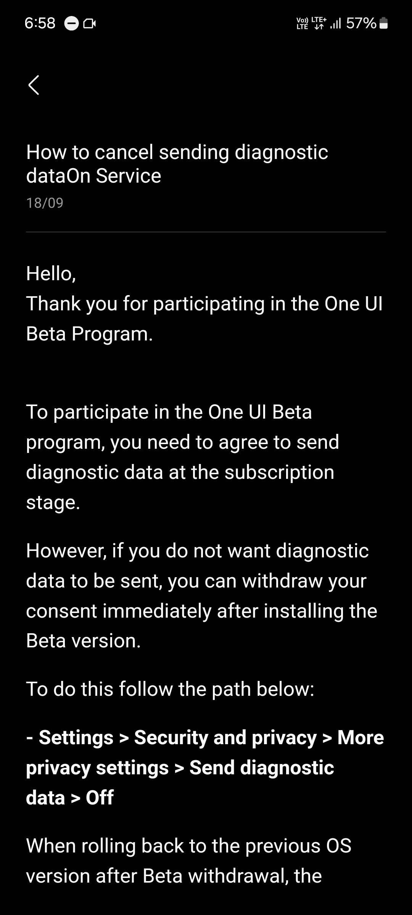The image size is (412, 915).
Task: Tap the VoLTE indicator in status bar
Action: [302, 24]
